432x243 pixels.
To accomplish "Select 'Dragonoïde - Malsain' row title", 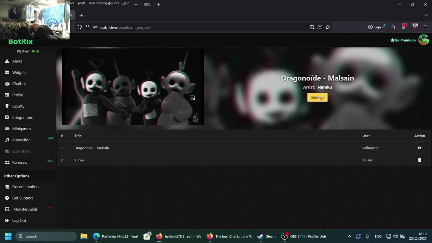I will pos(92,148).
